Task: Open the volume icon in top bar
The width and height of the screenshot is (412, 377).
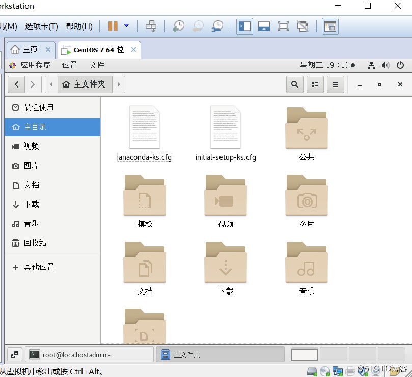Action: [386, 65]
